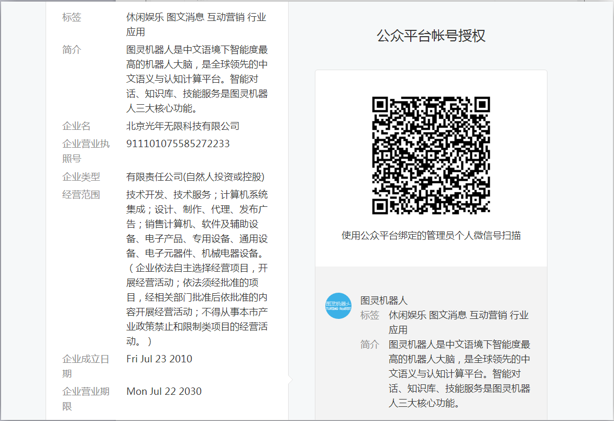Viewport: 614px width, 421px height.
Task: Click the 企业营业执照号 field label
Action: [86, 151]
